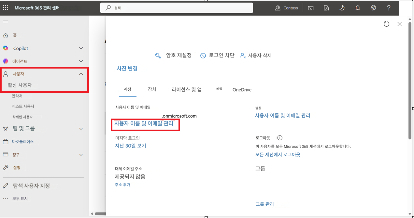The width and height of the screenshot is (414, 218).
Task: Click the 설정 wrench icon
Action: tap(6, 168)
